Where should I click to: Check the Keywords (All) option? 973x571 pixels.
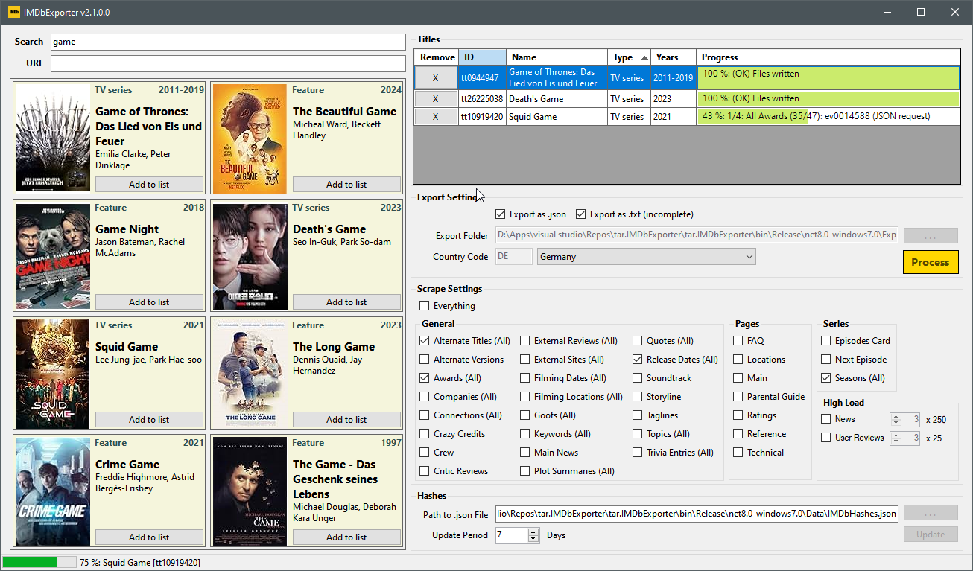[524, 434]
